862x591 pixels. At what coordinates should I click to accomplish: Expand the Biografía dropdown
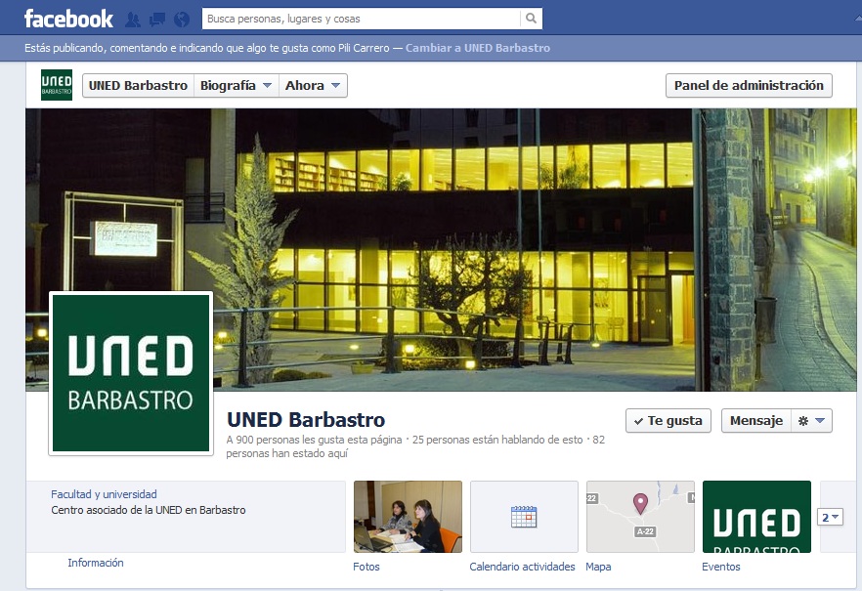coord(236,86)
